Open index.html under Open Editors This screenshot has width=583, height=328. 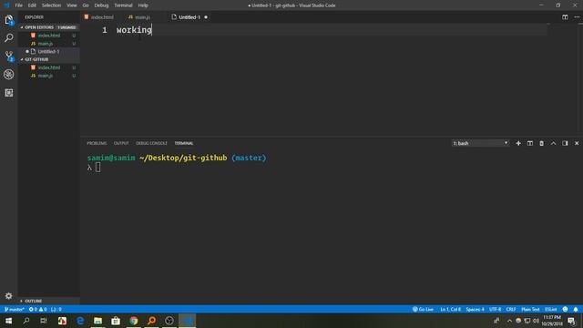(48, 36)
